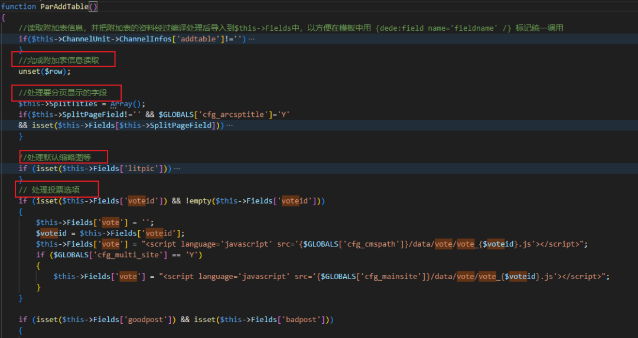Click the 'cfg_multi_site' if condition line

pos(119,255)
